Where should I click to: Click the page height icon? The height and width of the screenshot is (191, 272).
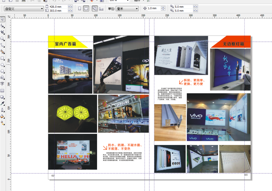coord(47,10)
